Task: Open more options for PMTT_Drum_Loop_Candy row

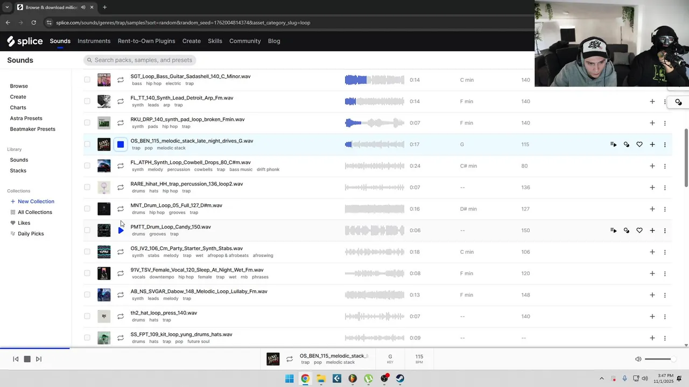Action: (x=665, y=230)
